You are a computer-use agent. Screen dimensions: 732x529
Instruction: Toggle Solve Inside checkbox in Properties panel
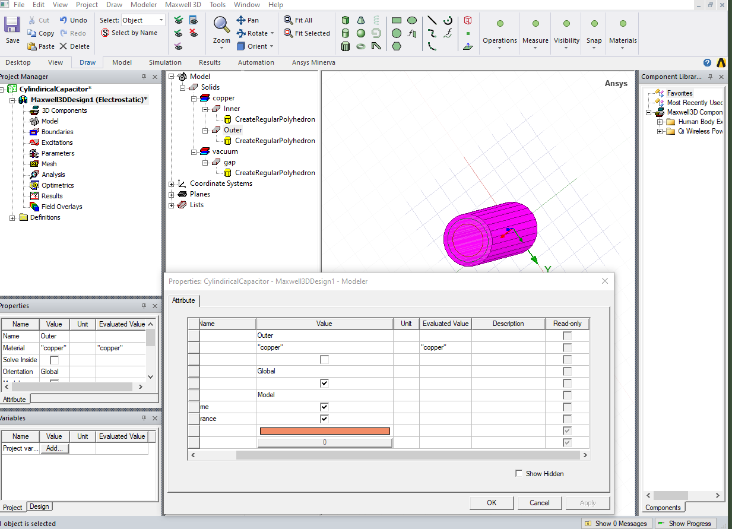[x=54, y=360]
